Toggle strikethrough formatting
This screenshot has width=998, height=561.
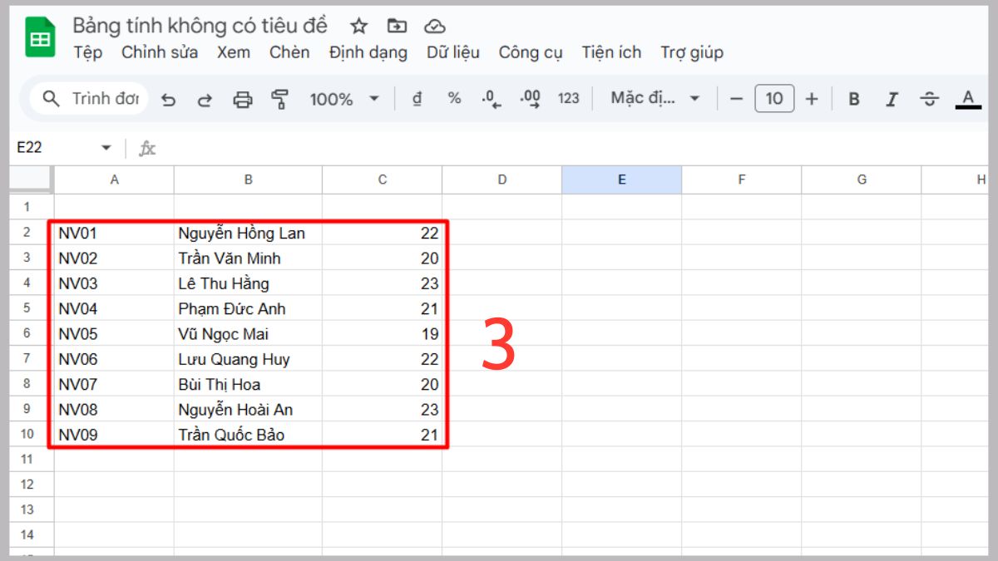click(x=929, y=98)
